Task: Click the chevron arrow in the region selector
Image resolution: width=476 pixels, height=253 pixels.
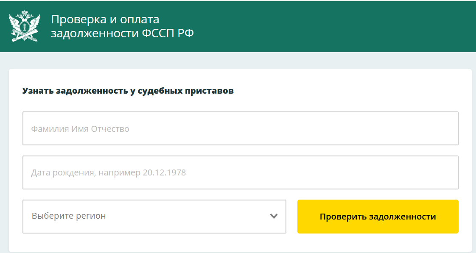Action: pos(274,216)
